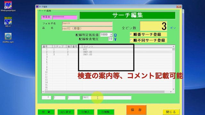This screenshot has height=115, width=205.
Task: Click the list's vertical scrollbar down arrow
Action: tap(174, 89)
